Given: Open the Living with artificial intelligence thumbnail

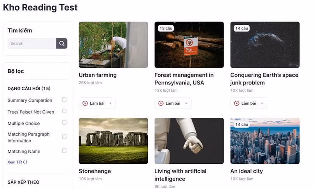Looking at the screenshot, I should click(x=189, y=141).
